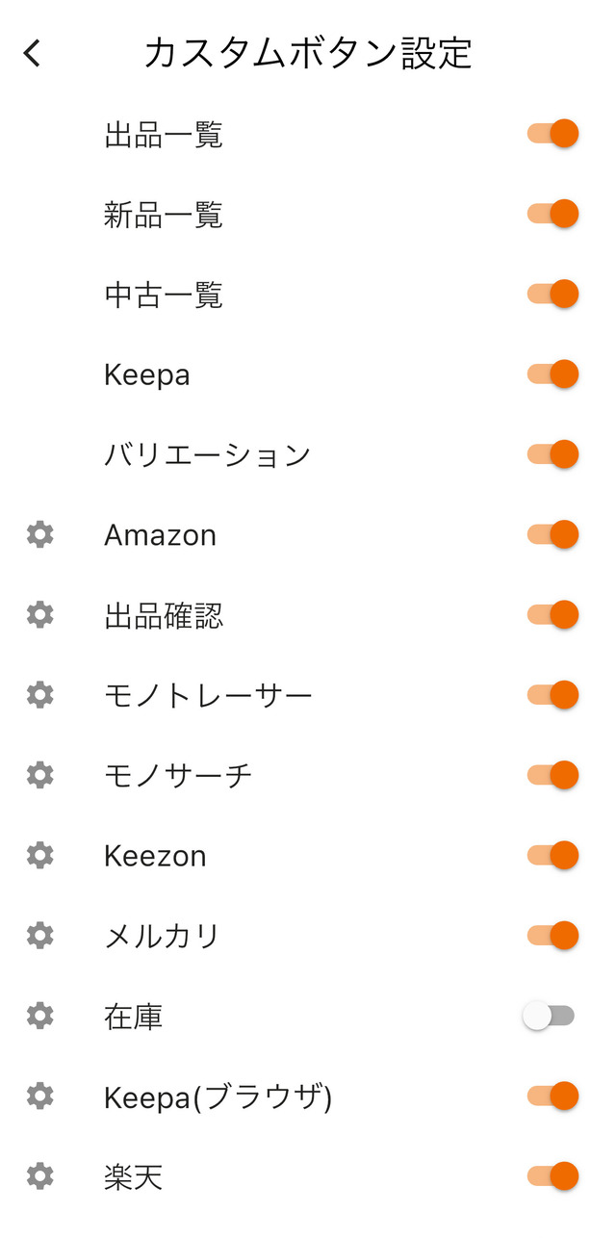The height and width of the screenshot is (1238, 616).
Task: Open gear settings for Keepa(ブラウザ)
Action: tap(39, 1096)
